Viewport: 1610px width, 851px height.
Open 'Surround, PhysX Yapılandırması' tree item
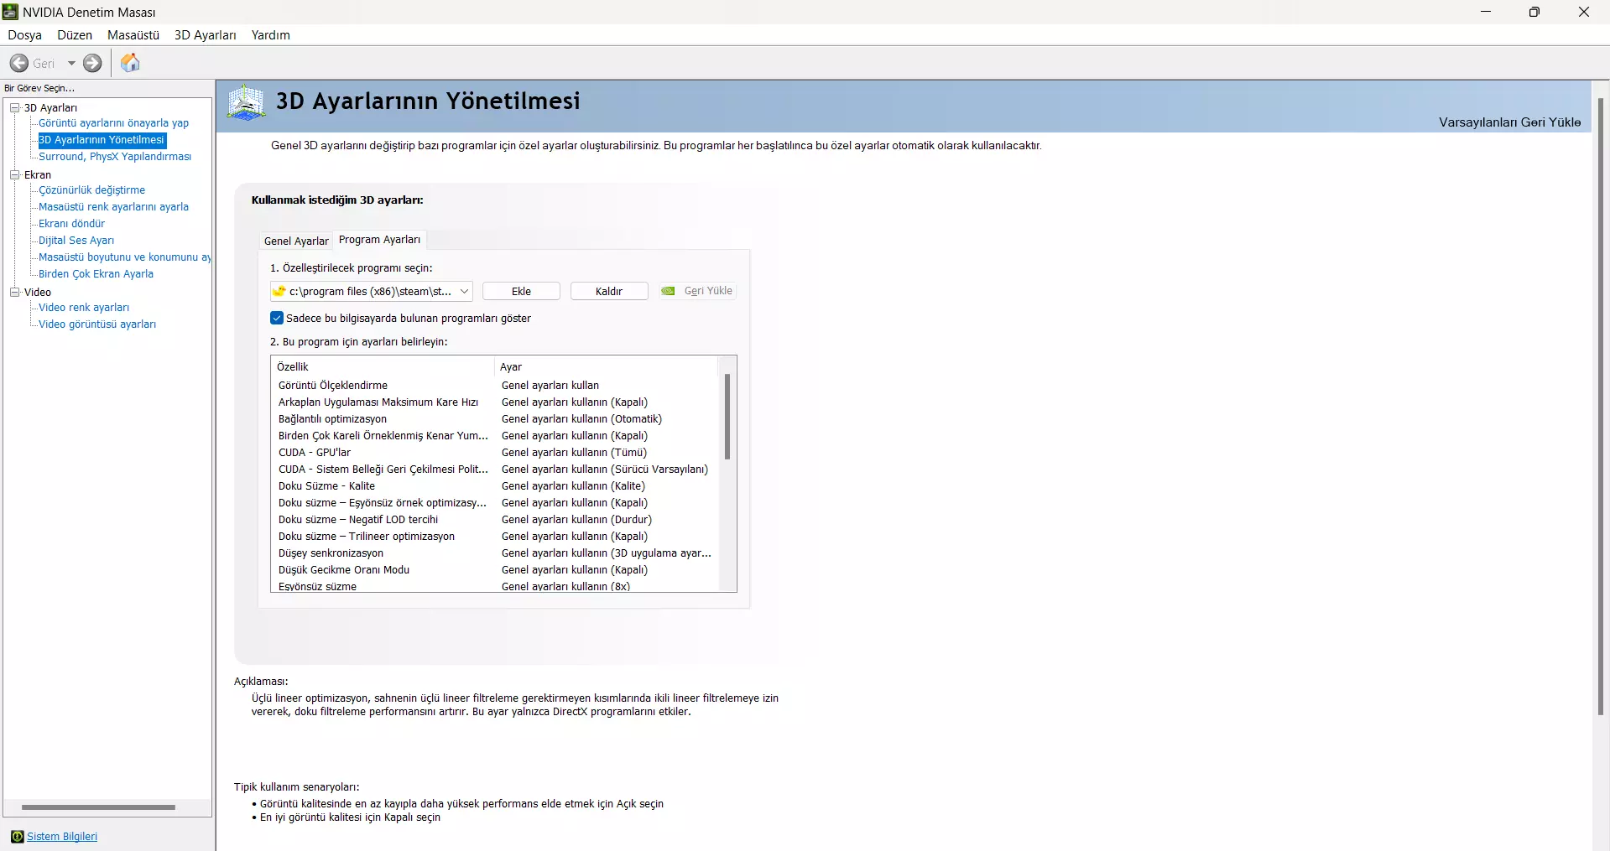[x=115, y=157]
